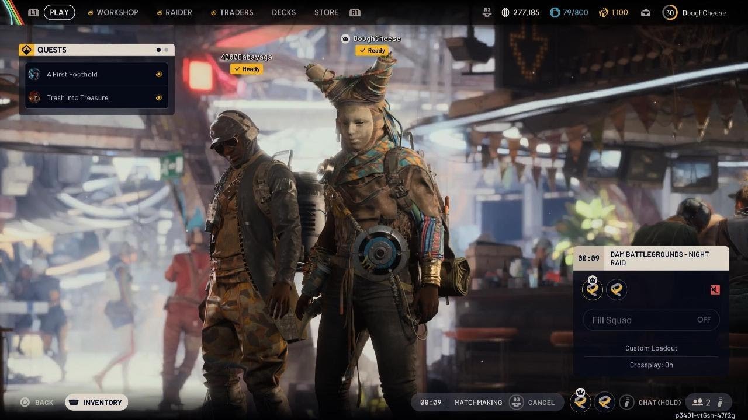Click the microphone icon next to Chat
Screen dimensions: 748x420
coord(626,402)
